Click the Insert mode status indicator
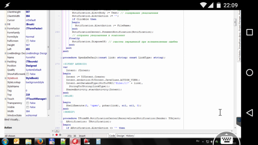The image size is (258, 145). click(82, 136)
